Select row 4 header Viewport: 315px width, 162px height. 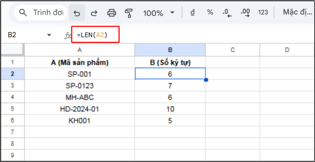pyautogui.click(x=13, y=97)
